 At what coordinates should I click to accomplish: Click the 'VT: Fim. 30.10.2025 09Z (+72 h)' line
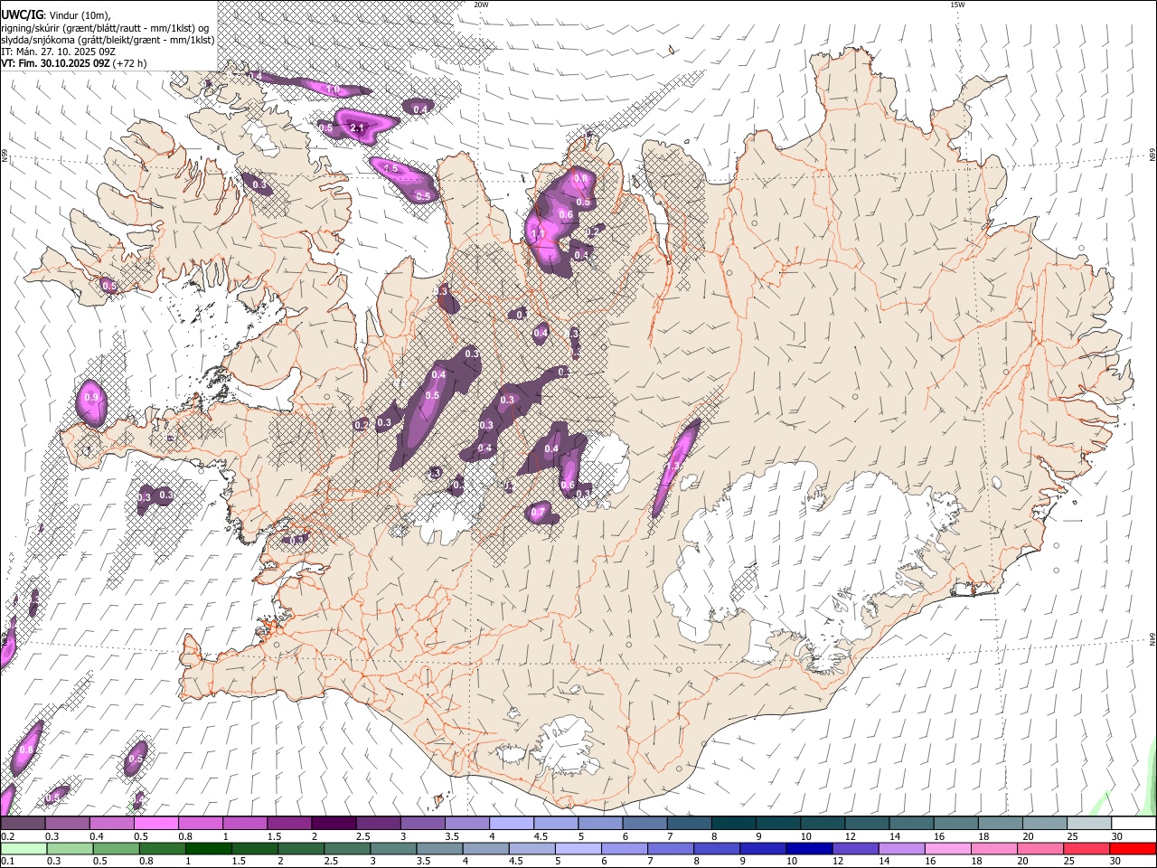(x=73, y=63)
